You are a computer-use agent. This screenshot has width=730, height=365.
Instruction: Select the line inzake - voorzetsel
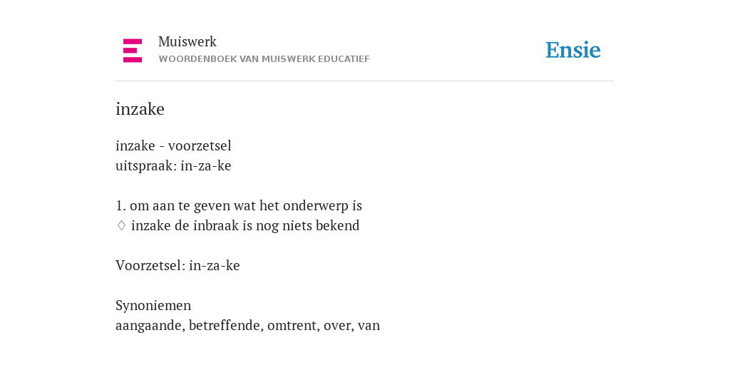coord(173,145)
